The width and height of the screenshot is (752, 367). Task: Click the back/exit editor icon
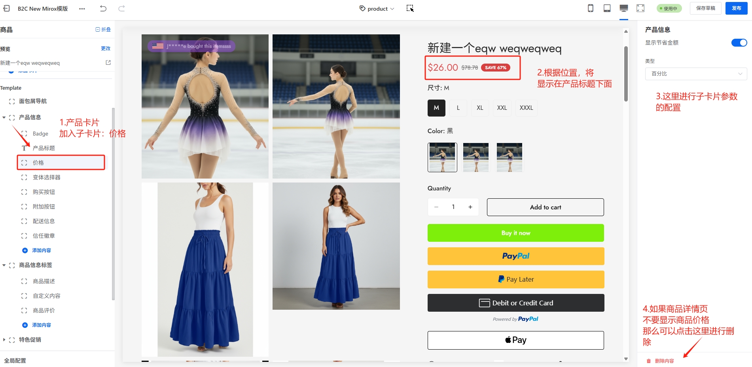(7, 8)
